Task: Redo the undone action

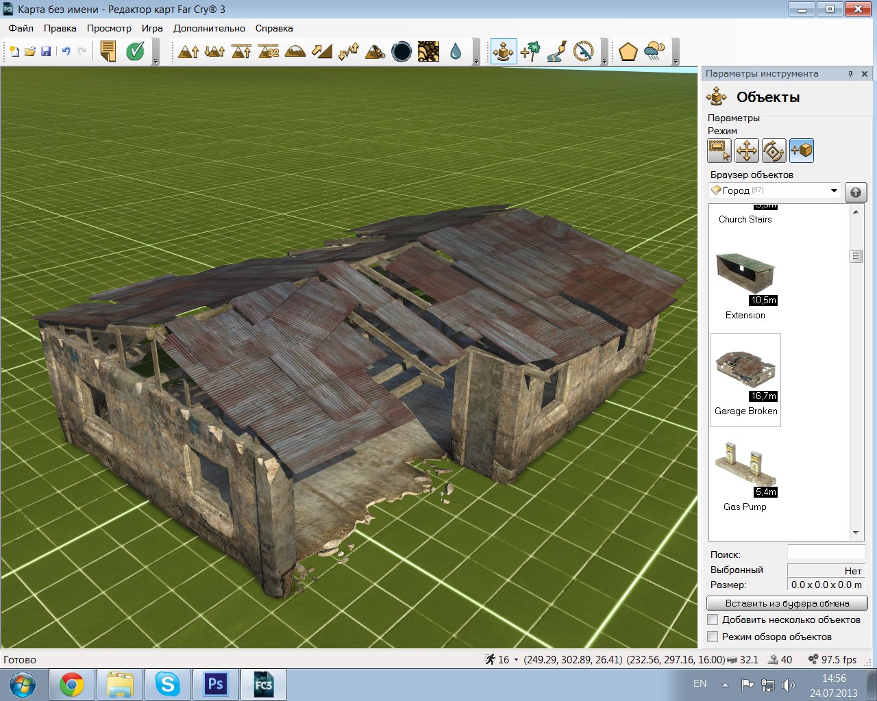Action: (x=82, y=51)
